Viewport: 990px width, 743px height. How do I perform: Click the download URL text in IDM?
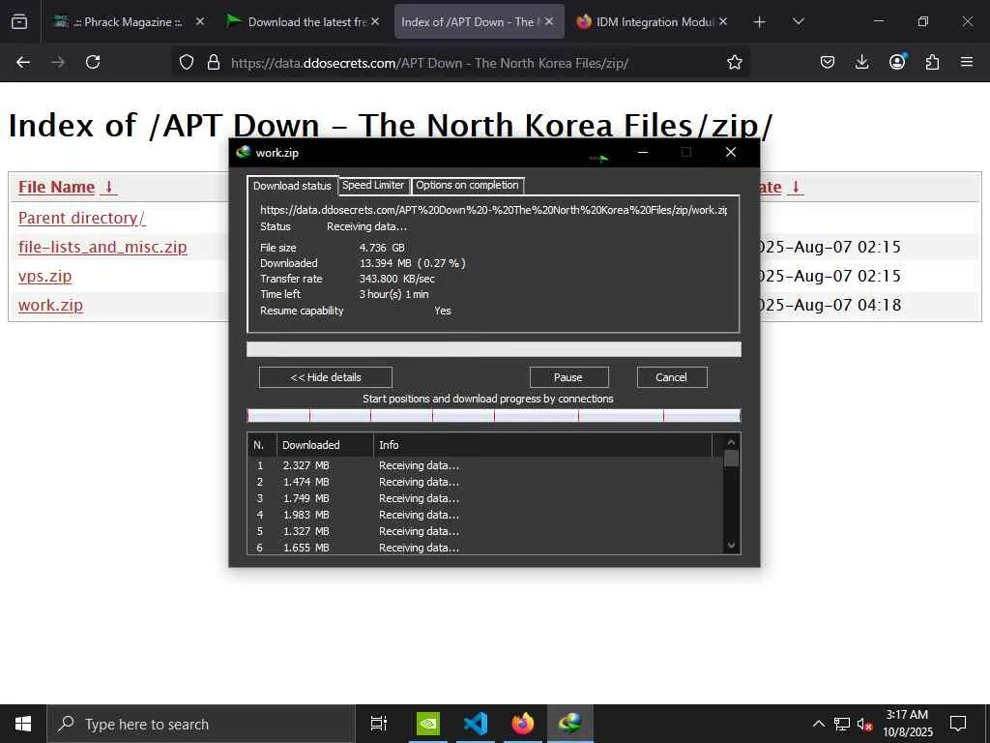493,210
